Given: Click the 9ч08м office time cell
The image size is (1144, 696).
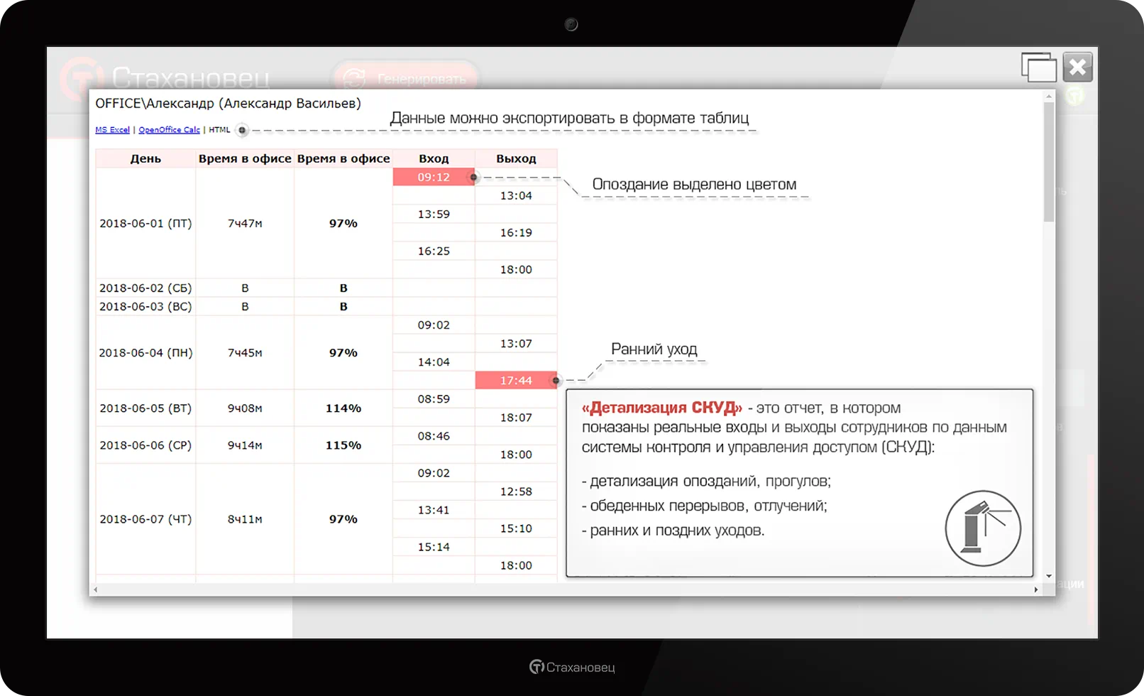Looking at the screenshot, I should click(x=245, y=408).
